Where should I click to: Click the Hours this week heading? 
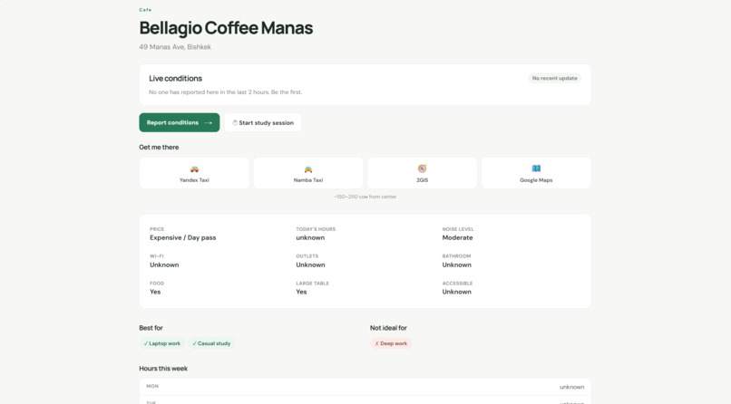(x=163, y=369)
